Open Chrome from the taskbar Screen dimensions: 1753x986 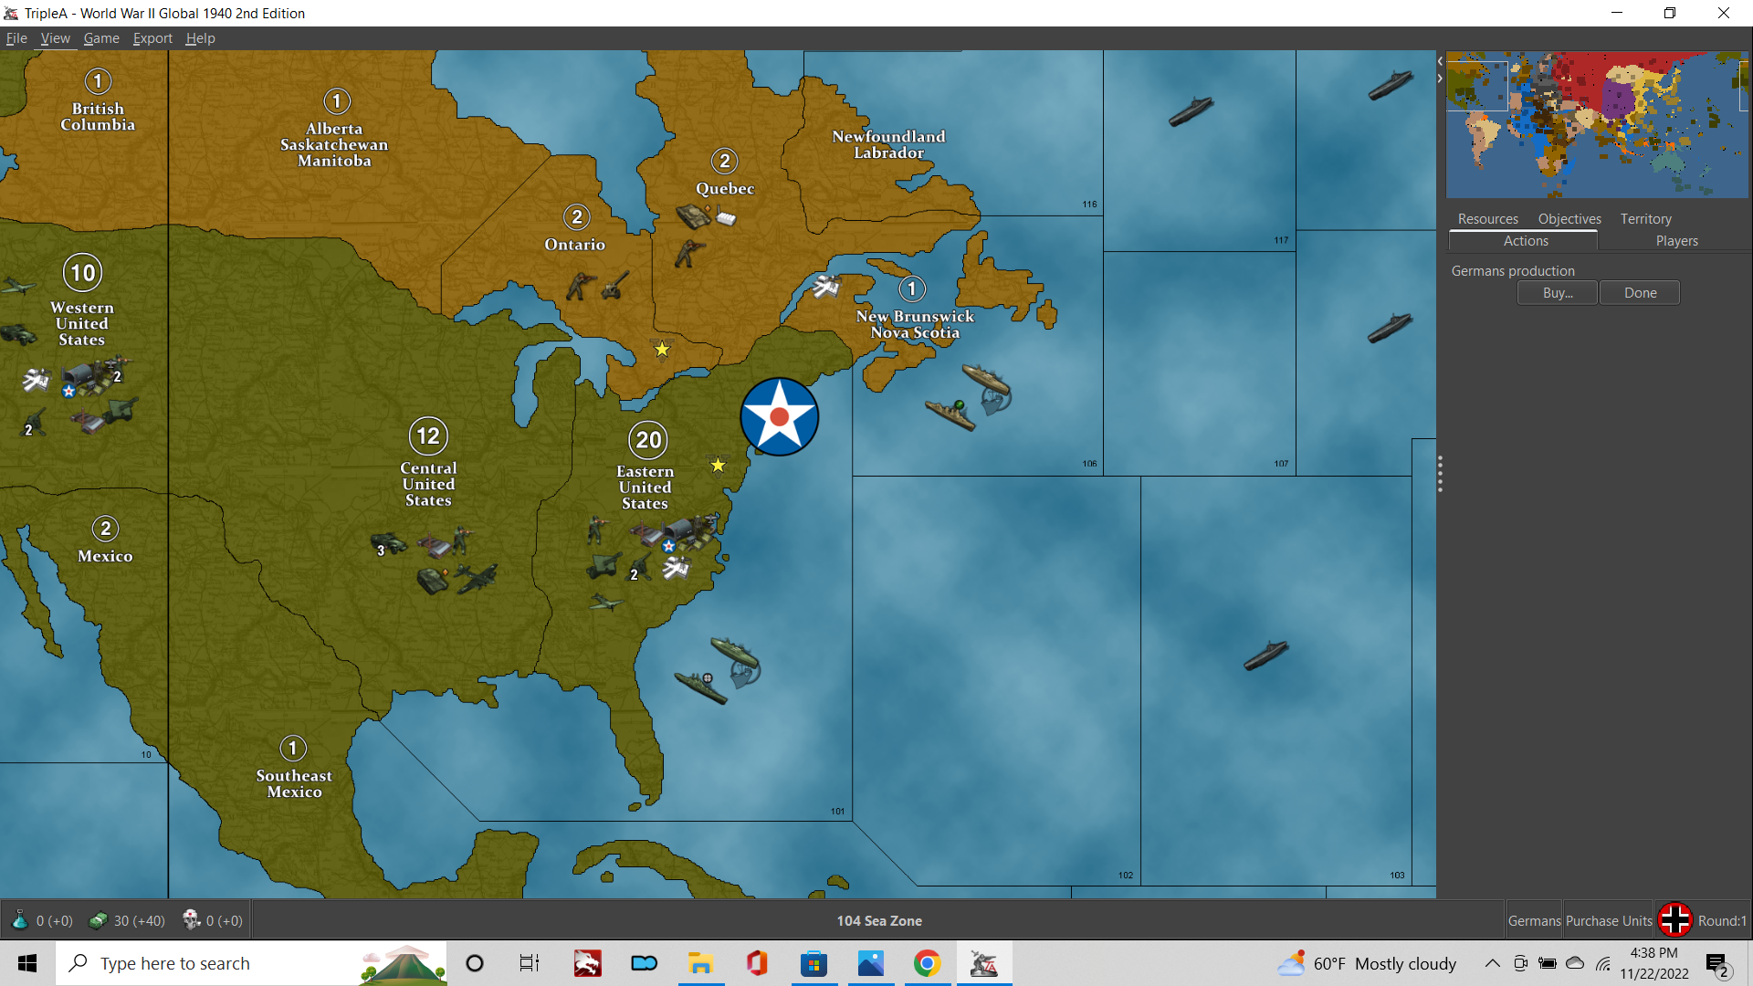click(927, 963)
